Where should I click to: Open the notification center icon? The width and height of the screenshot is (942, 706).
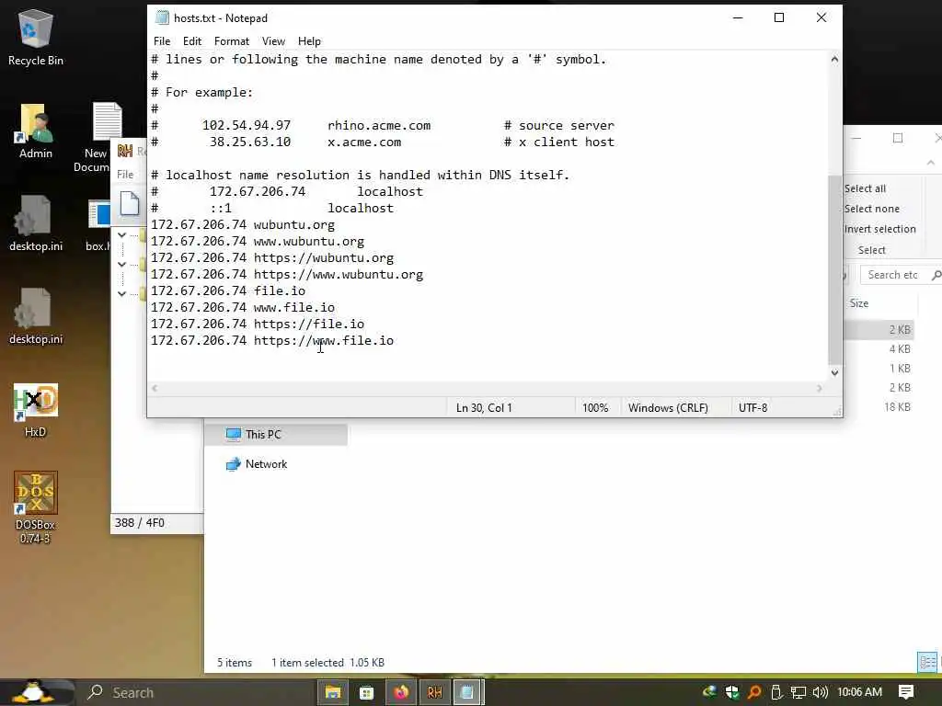tap(906, 692)
